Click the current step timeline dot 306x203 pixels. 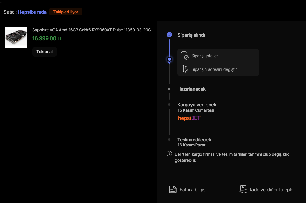169,59
